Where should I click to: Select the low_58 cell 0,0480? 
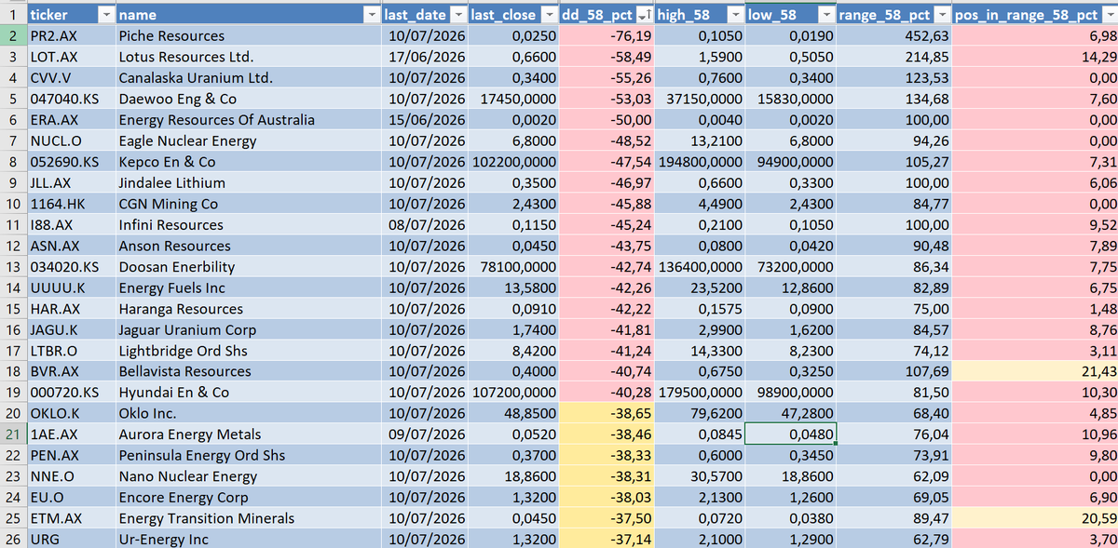(791, 434)
